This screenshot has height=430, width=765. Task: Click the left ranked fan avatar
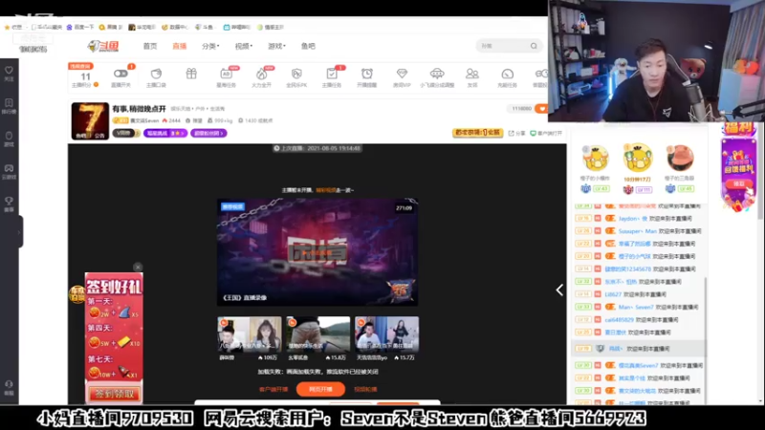coord(595,158)
